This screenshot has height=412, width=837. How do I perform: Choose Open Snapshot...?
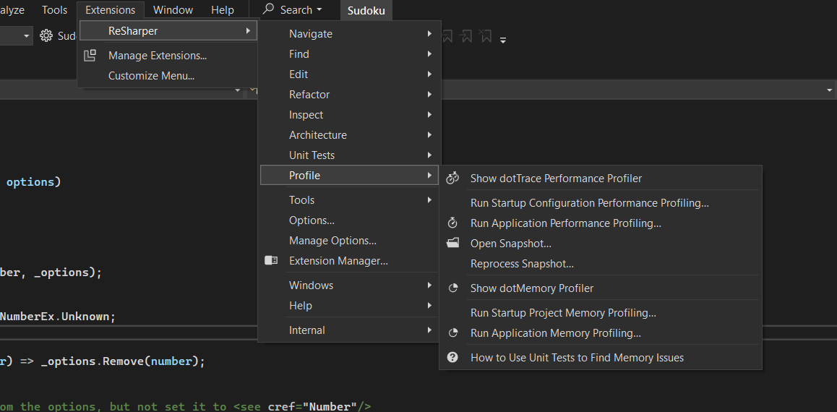pos(601,244)
